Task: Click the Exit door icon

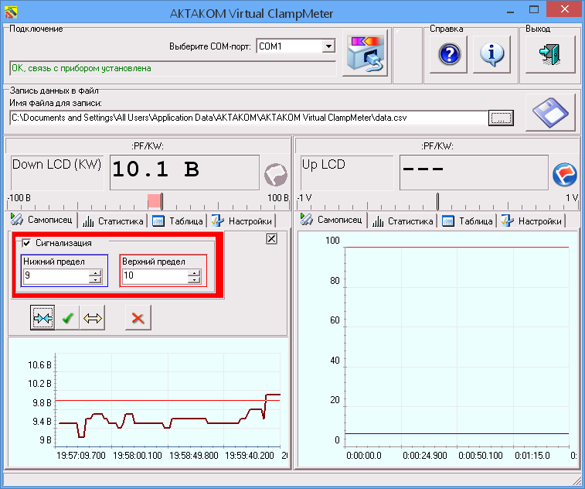Action: pos(550,54)
